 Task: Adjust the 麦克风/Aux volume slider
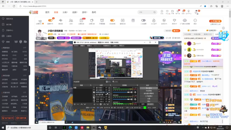coord(121,92)
